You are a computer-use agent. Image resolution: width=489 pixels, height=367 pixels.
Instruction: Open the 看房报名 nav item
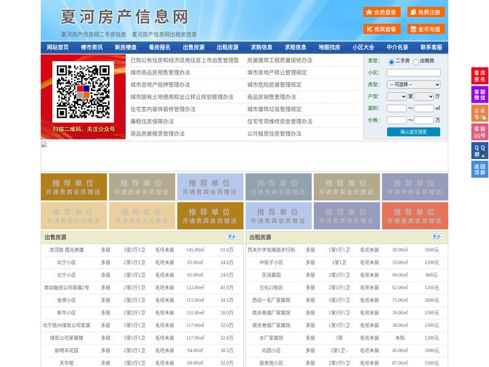(160, 48)
